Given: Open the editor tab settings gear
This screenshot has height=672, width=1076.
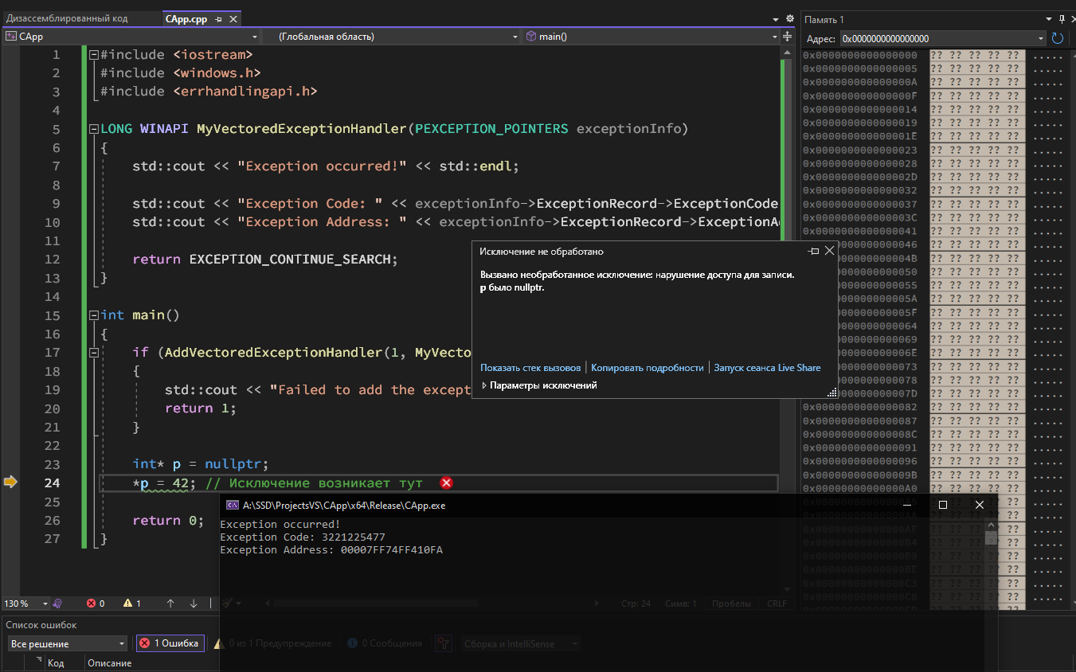Looking at the screenshot, I should coord(790,18).
